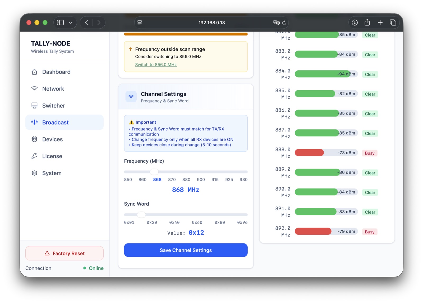423x303 pixels.
Task: Click the Factory Reset button
Action: (65, 253)
